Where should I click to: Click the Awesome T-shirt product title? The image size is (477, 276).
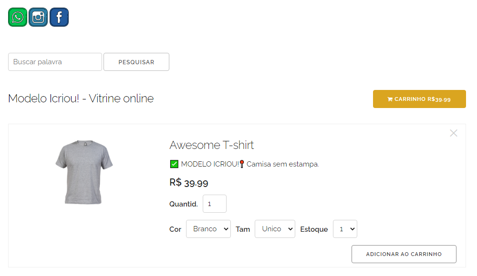(x=211, y=145)
